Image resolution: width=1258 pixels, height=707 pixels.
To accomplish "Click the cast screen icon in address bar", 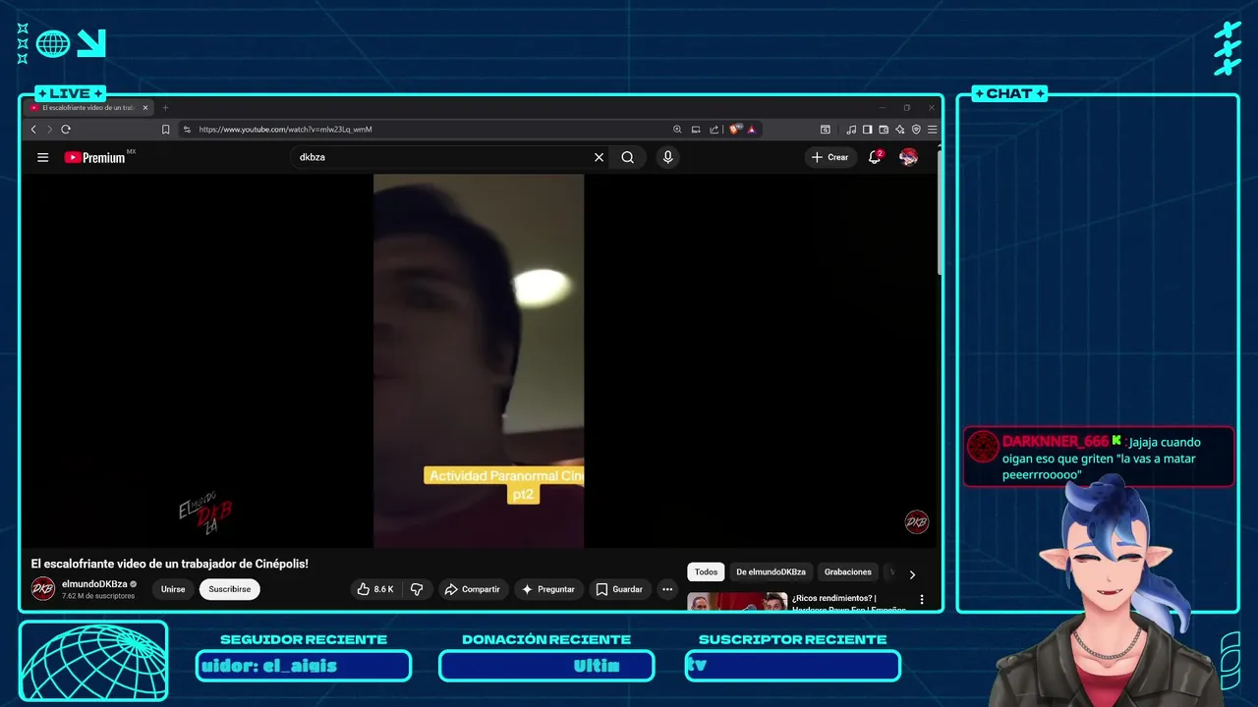I will point(696,129).
